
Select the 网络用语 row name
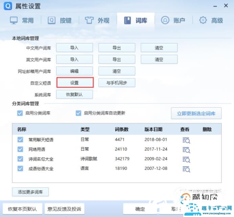click(37, 149)
